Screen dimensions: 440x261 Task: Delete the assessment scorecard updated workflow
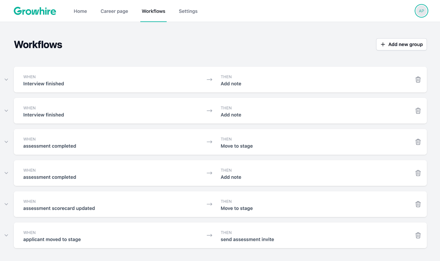(x=418, y=204)
